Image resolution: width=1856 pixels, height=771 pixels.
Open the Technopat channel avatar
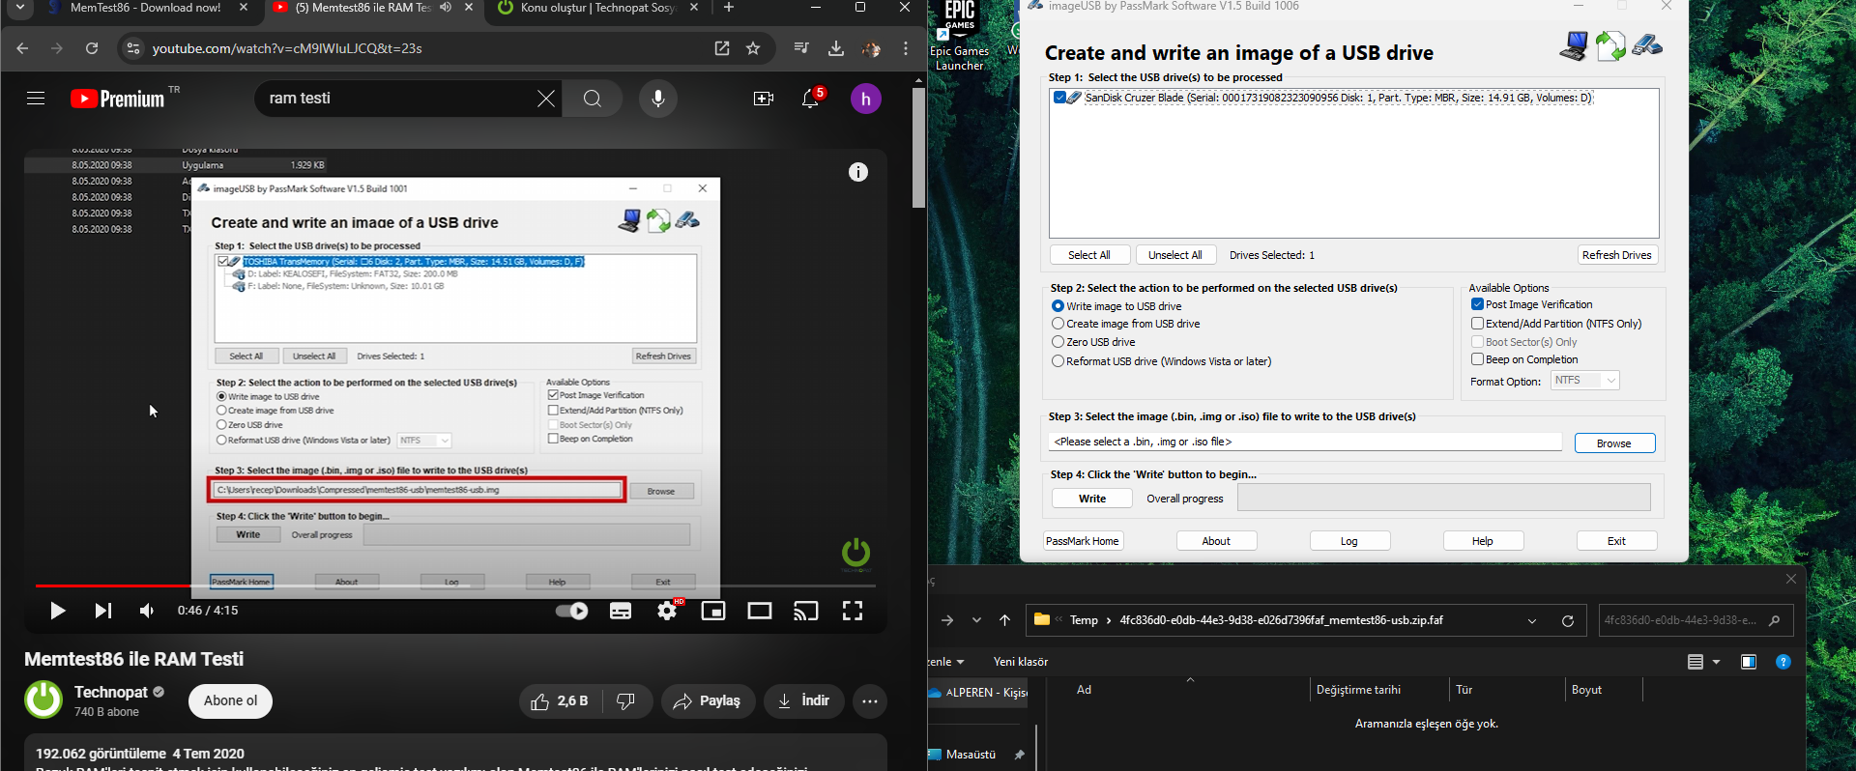pyautogui.click(x=43, y=700)
